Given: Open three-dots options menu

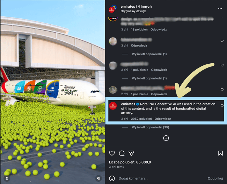Looking at the screenshot, I should [220, 9].
